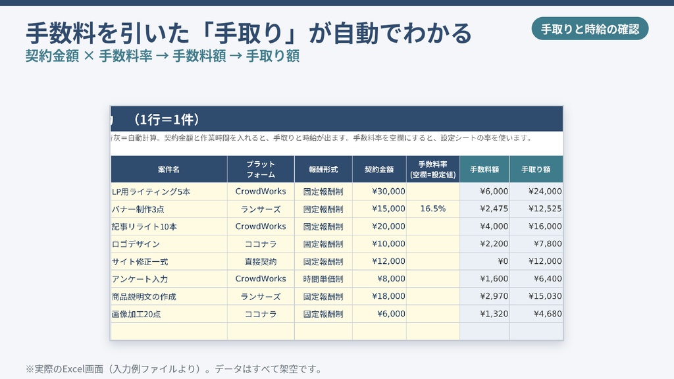This screenshot has width=674, height=379.
Task: Click the subtitle 契約金額 × 手数料率 → 手数料額 → 手取り額
Action: [x=163, y=56]
